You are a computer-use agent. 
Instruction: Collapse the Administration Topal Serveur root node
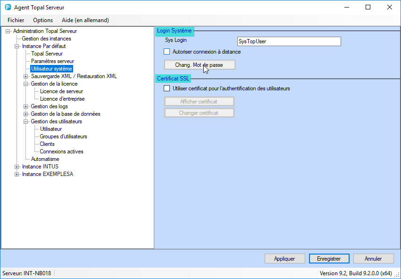tap(8, 31)
